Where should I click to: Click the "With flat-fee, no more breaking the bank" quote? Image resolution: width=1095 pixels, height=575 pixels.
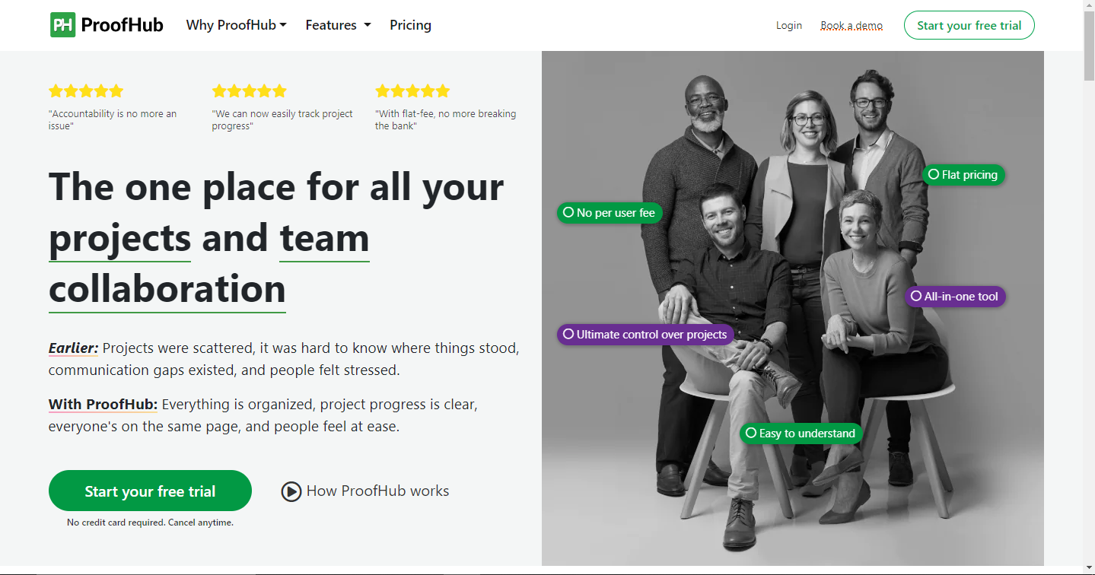click(445, 119)
